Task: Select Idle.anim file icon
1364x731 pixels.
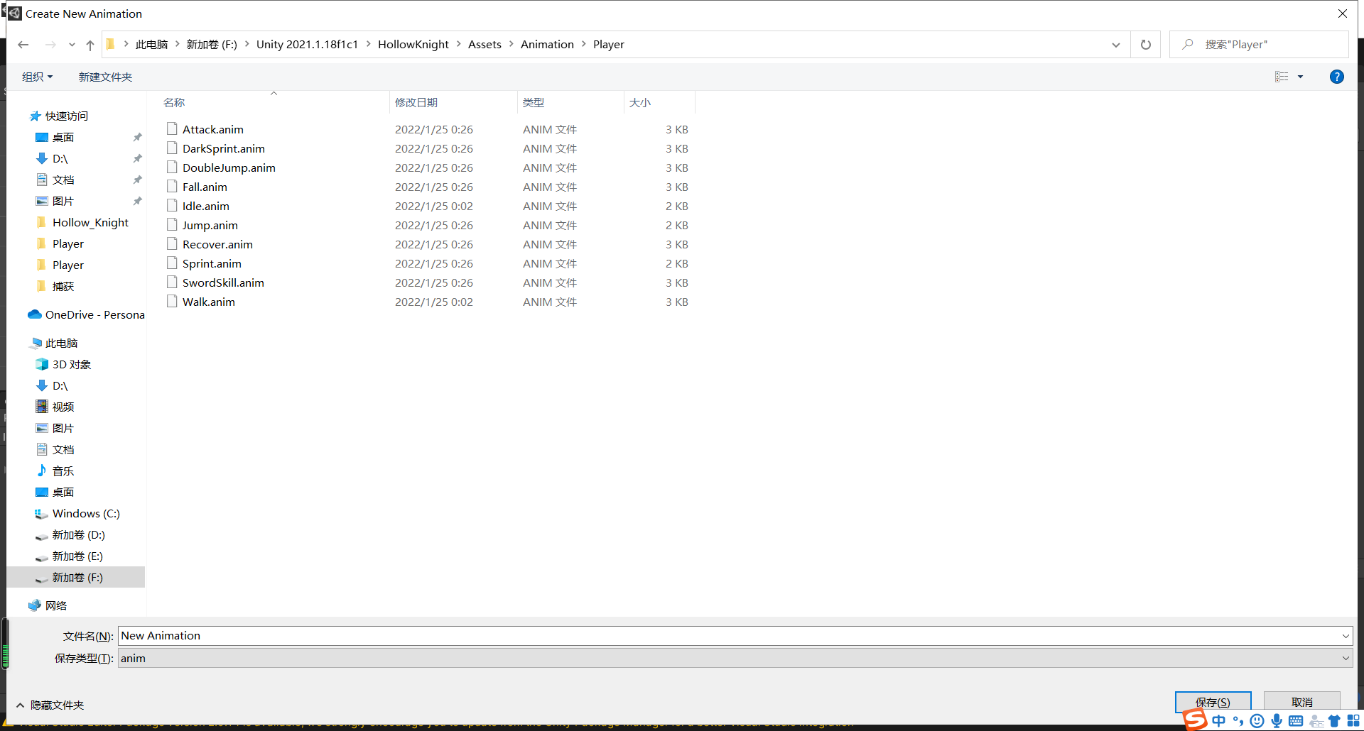Action: click(x=172, y=205)
